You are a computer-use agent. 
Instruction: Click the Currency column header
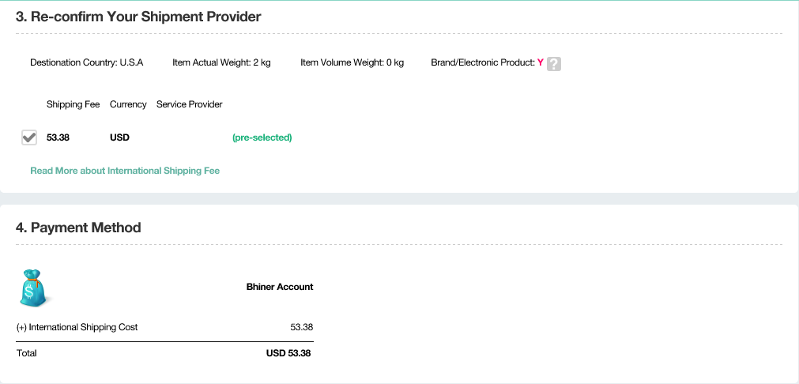128,104
